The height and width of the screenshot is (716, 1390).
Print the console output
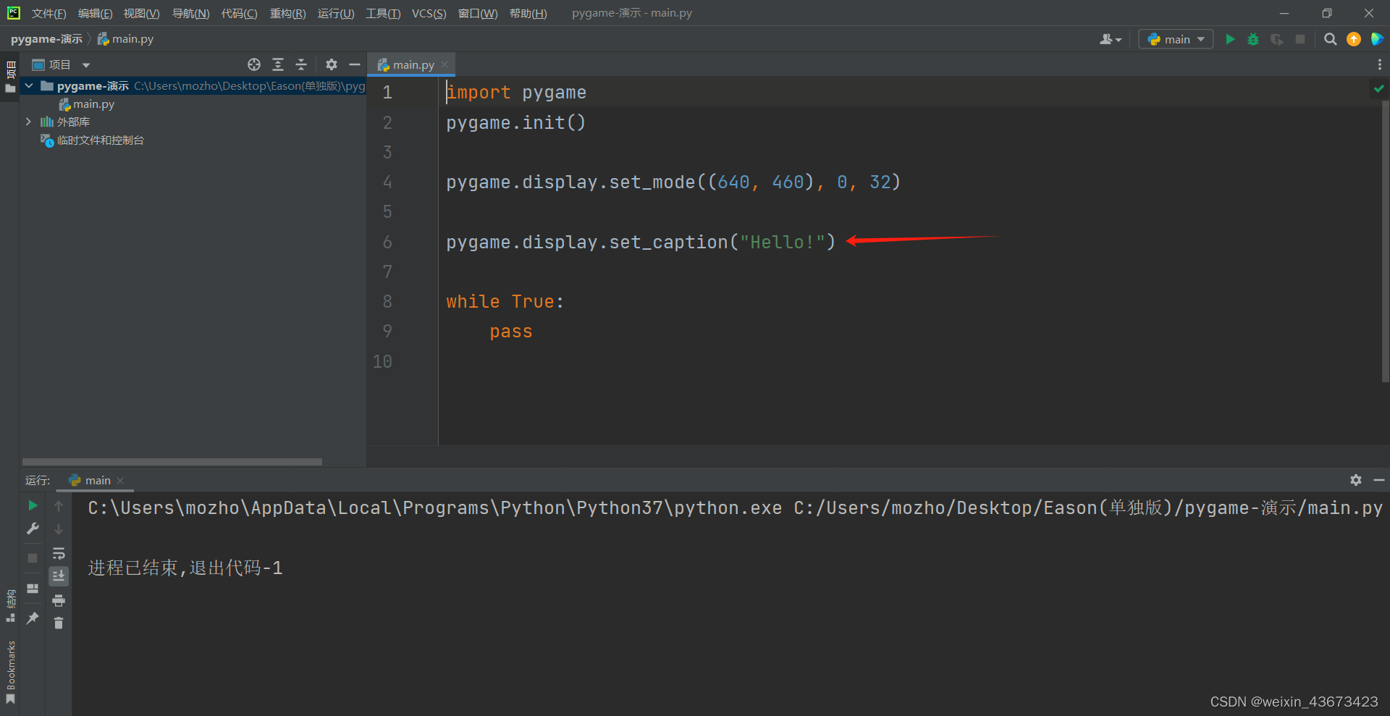[59, 599]
